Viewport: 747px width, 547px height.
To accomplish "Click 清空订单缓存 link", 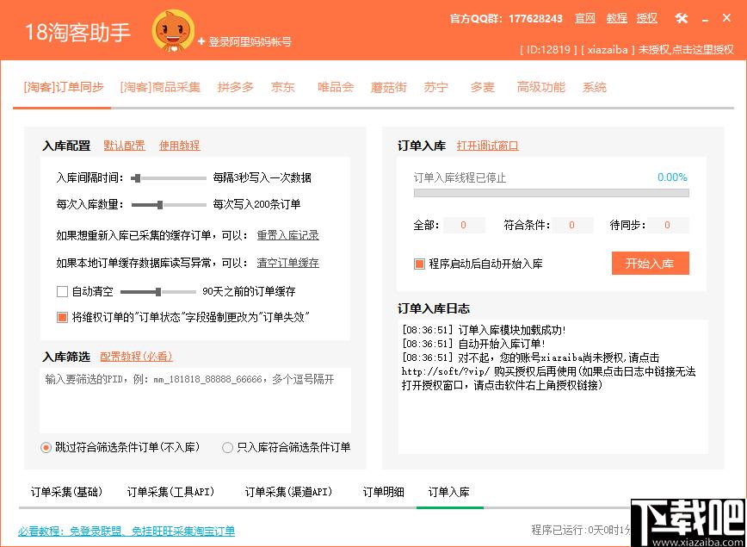I will click(x=287, y=263).
